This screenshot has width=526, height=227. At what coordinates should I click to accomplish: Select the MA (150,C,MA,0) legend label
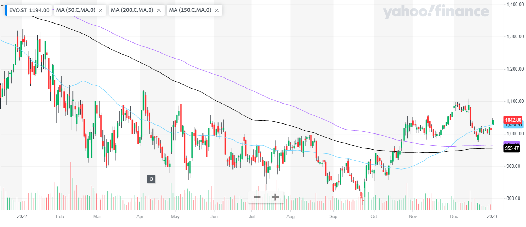tap(190, 10)
